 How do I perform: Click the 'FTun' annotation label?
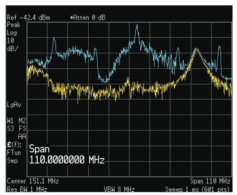(14, 153)
